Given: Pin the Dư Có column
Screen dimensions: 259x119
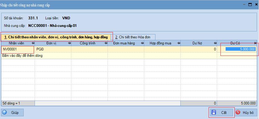Looking at the screenshot, I should (x=255, y=43).
